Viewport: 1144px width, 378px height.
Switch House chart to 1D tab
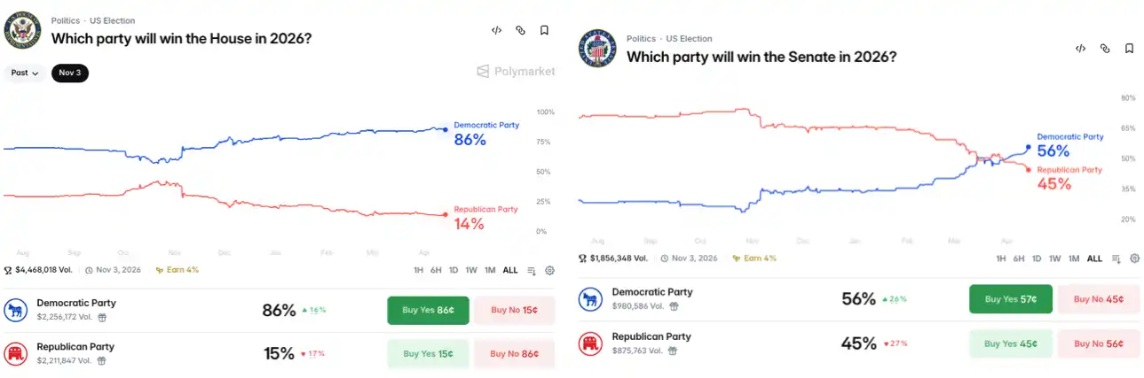pos(454,271)
